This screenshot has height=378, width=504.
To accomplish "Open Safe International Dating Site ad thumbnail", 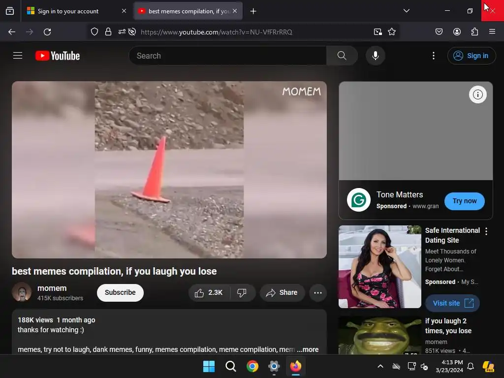I will tap(380, 266).
